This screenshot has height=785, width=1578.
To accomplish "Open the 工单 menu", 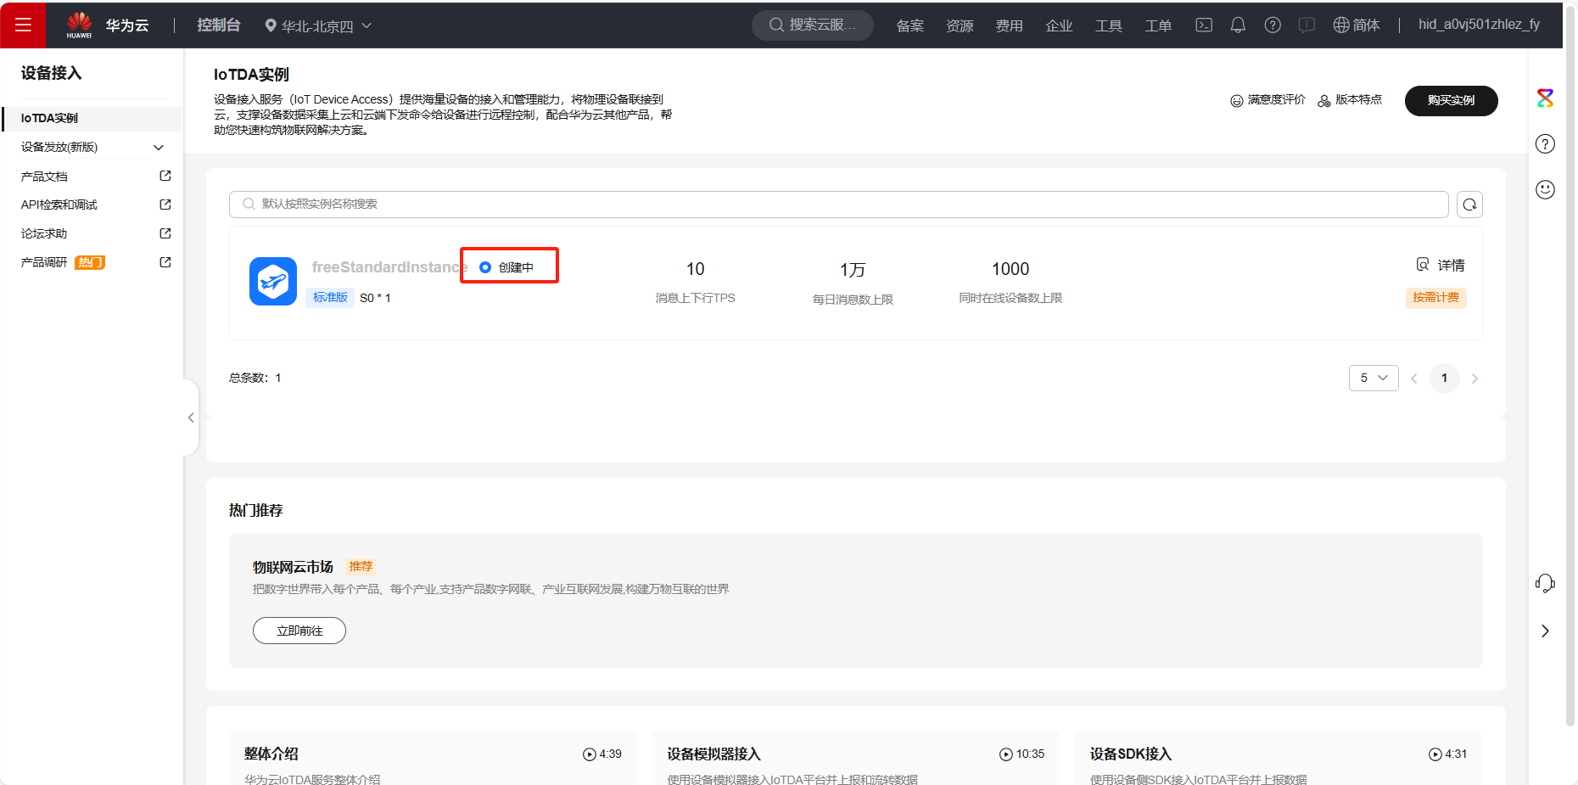I will tap(1158, 25).
